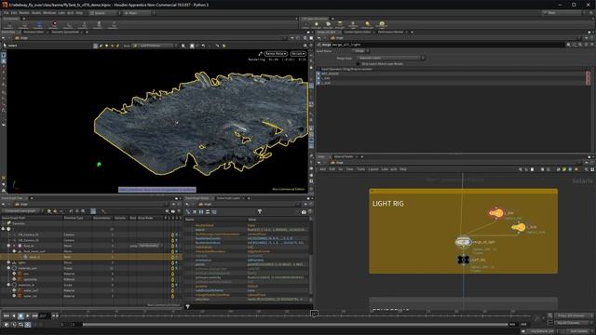This screenshot has height=335, width=596.
Task: Toggle the second input operator enable box
Action: [x=318, y=78]
